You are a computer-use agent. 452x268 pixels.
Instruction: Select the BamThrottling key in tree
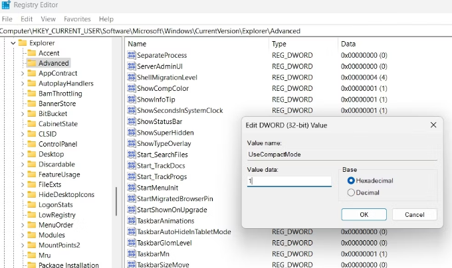pos(60,94)
